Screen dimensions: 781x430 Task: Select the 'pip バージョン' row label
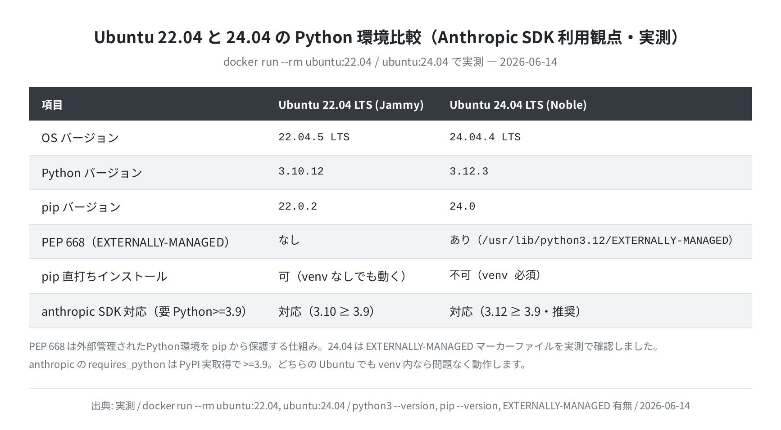point(81,207)
